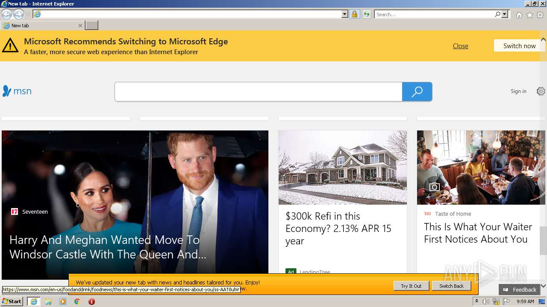Click the msn web search input
This screenshot has height=307, width=547.
tap(259, 92)
